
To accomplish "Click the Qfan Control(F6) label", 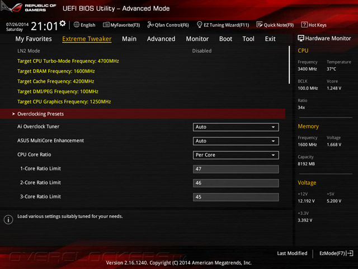I will (x=172, y=25).
